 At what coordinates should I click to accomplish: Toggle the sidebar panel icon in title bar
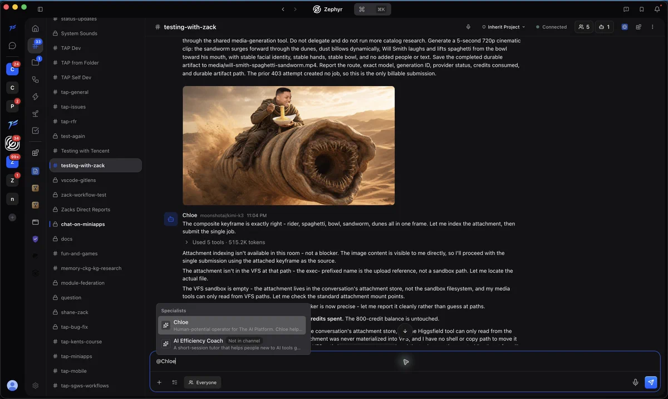coord(40,9)
